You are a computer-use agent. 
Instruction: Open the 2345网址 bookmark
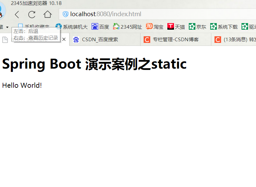pyautogui.click(x=128, y=27)
